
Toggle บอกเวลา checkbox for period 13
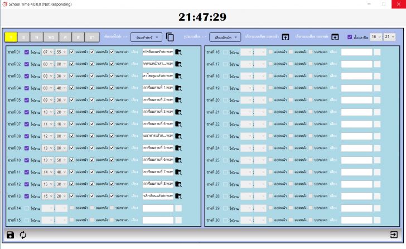112,196
